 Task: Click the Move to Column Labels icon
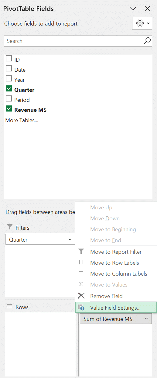[81, 273]
